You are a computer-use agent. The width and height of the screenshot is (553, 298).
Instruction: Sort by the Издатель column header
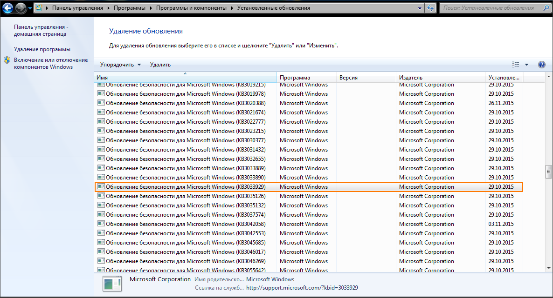441,77
